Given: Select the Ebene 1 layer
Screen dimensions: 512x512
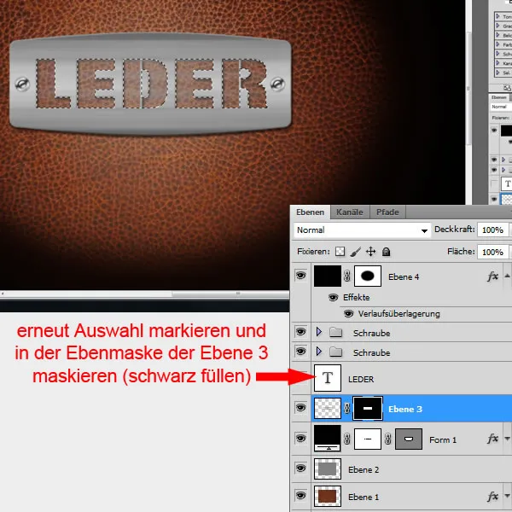Looking at the screenshot, I should [x=401, y=497].
